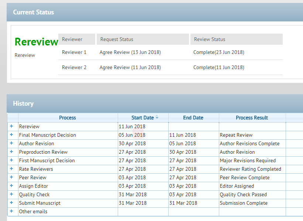Expand the Assign Editor row
Screen dimensions: 303x221
point(11,186)
